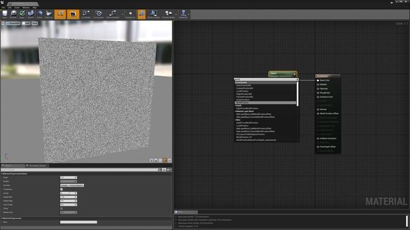Viewport: 410px width, 230px height.
Task: Collapse the Material Expression Noise section
Action: [x=2, y=174]
